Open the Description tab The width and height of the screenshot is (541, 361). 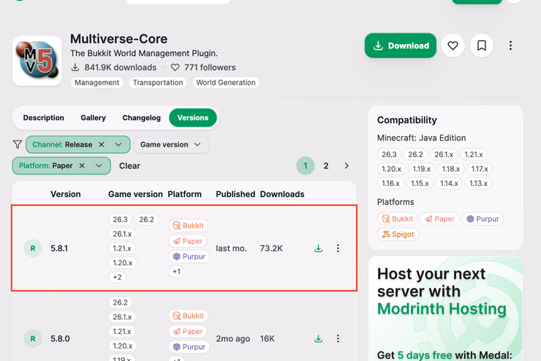[x=43, y=118]
